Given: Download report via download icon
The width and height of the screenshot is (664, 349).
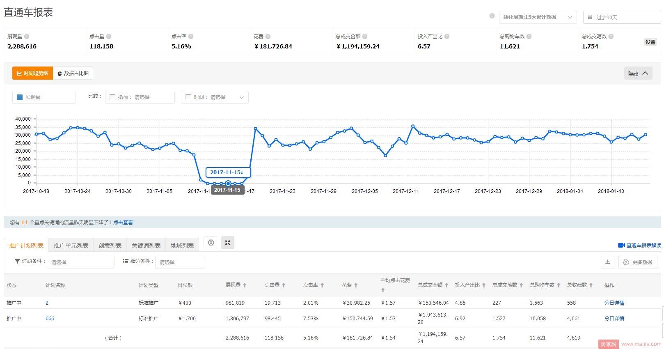Looking at the screenshot, I should (608, 262).
